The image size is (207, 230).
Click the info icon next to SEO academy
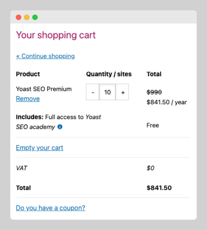pos(60,127)
